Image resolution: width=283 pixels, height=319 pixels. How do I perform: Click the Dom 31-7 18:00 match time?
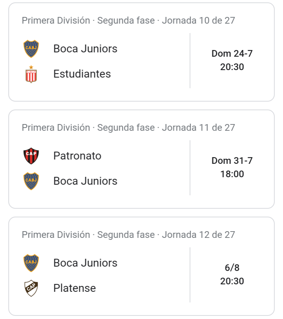[232, 167]
